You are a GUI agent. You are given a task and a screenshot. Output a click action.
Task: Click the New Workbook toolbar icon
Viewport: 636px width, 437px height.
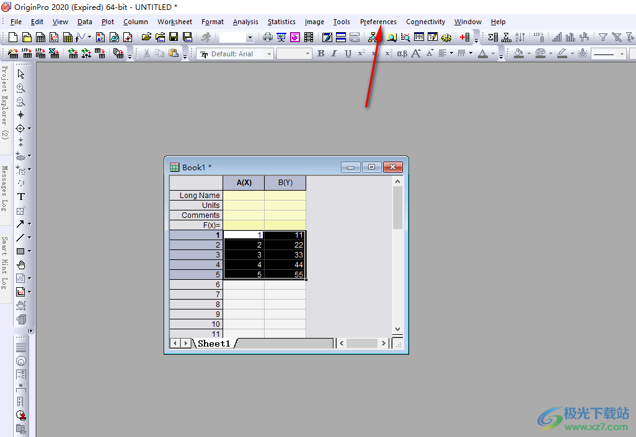click(x=40, y=37)
